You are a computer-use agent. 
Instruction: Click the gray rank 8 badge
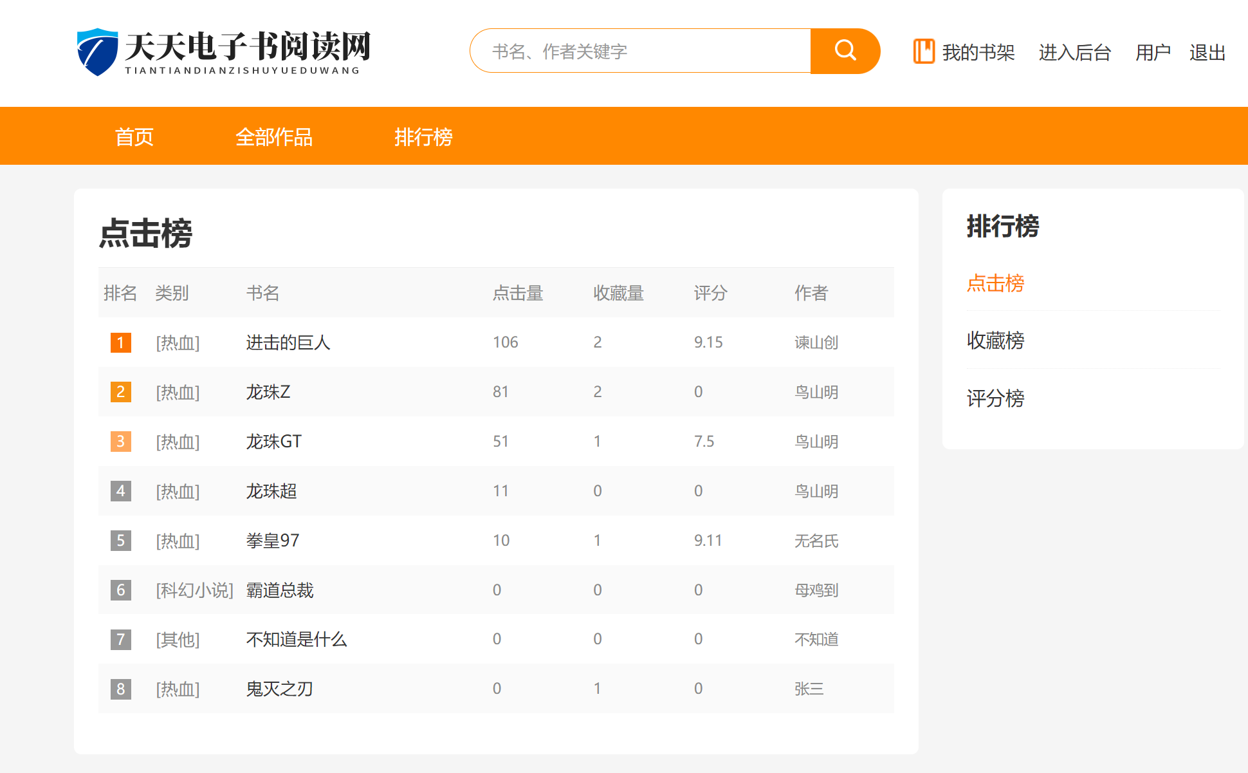[121, 689]
